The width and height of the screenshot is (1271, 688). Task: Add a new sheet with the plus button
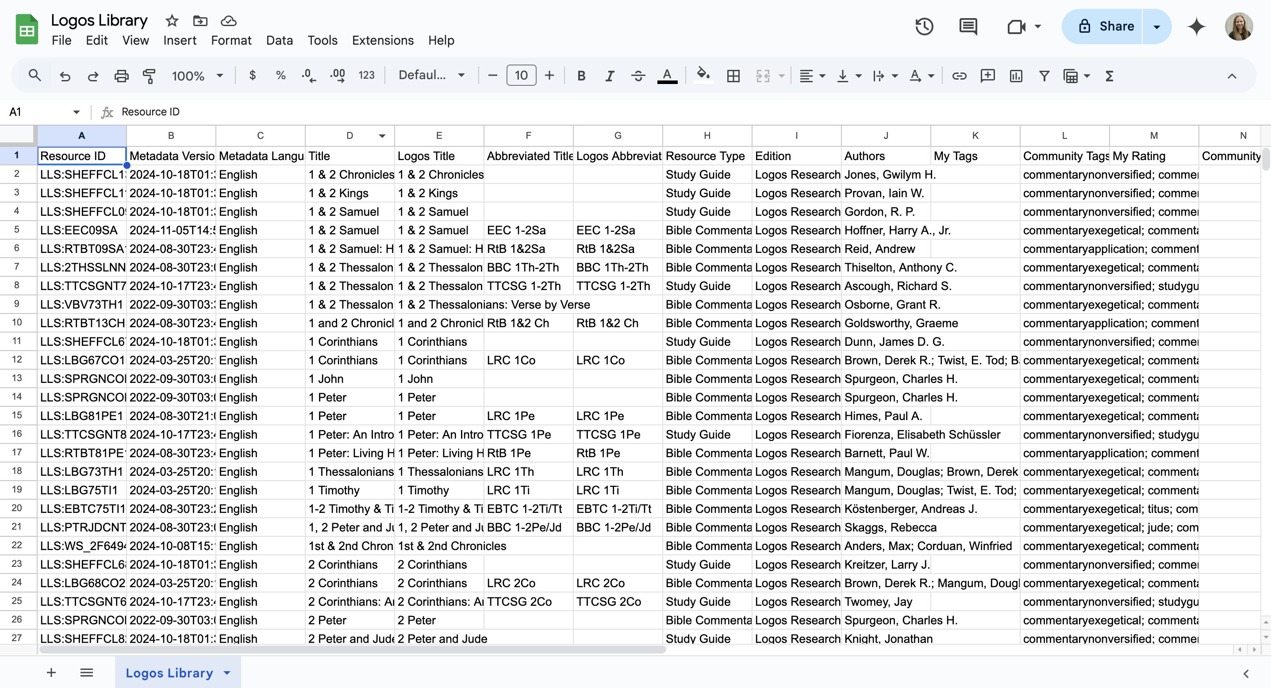coord(51,673)
